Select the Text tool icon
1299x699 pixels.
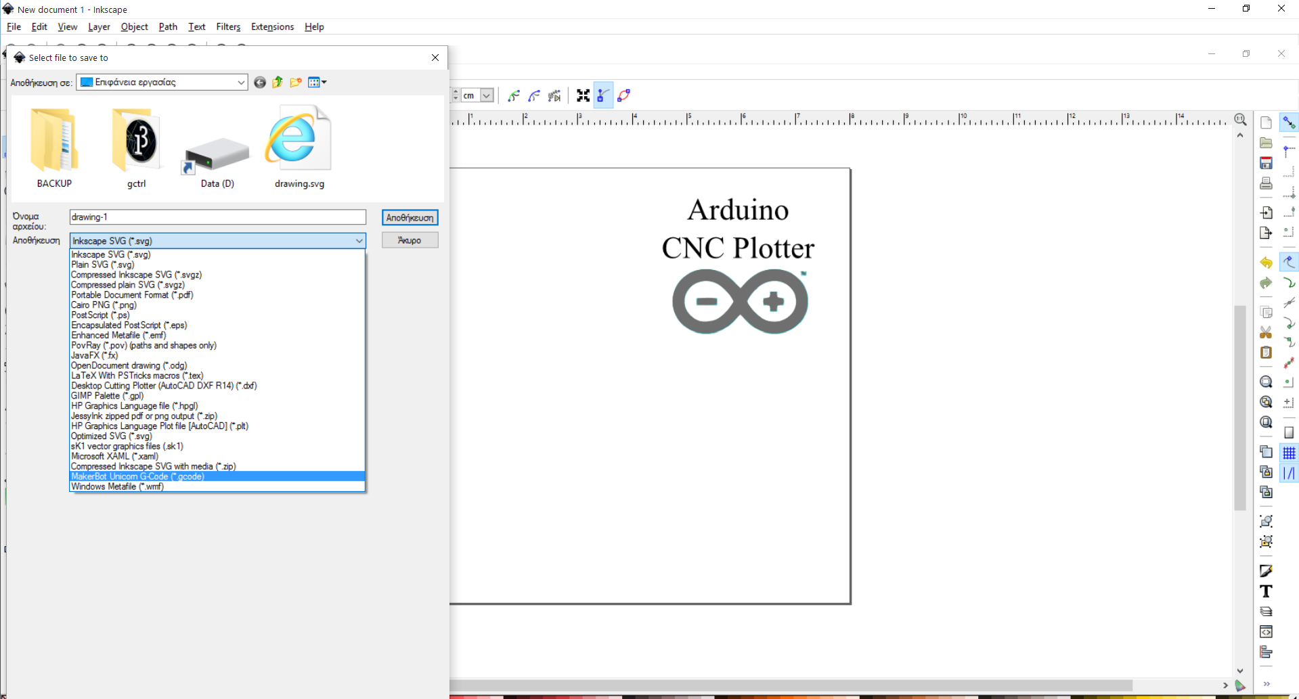1266,591
